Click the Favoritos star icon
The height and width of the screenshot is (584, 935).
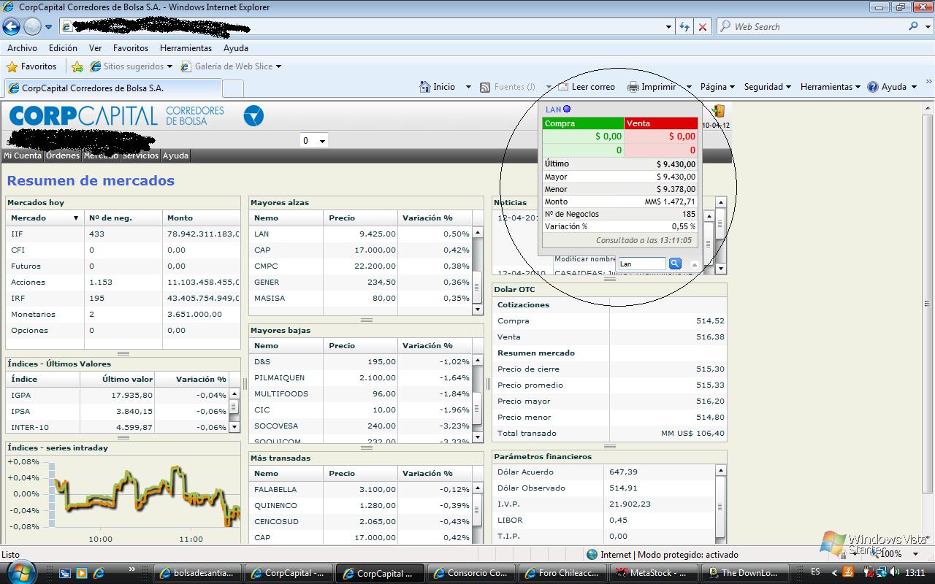[12, 66]
